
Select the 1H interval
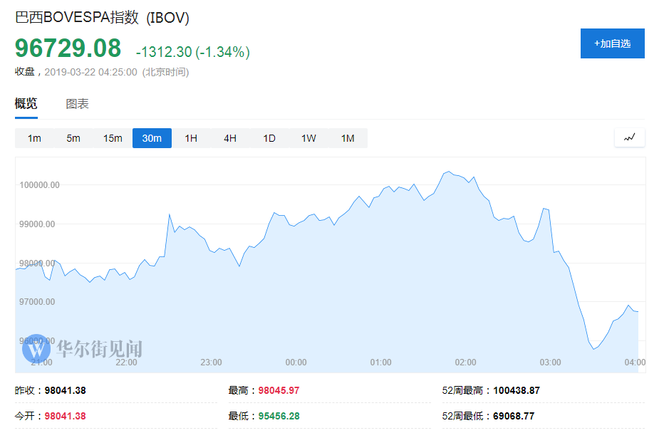(191, 138)
